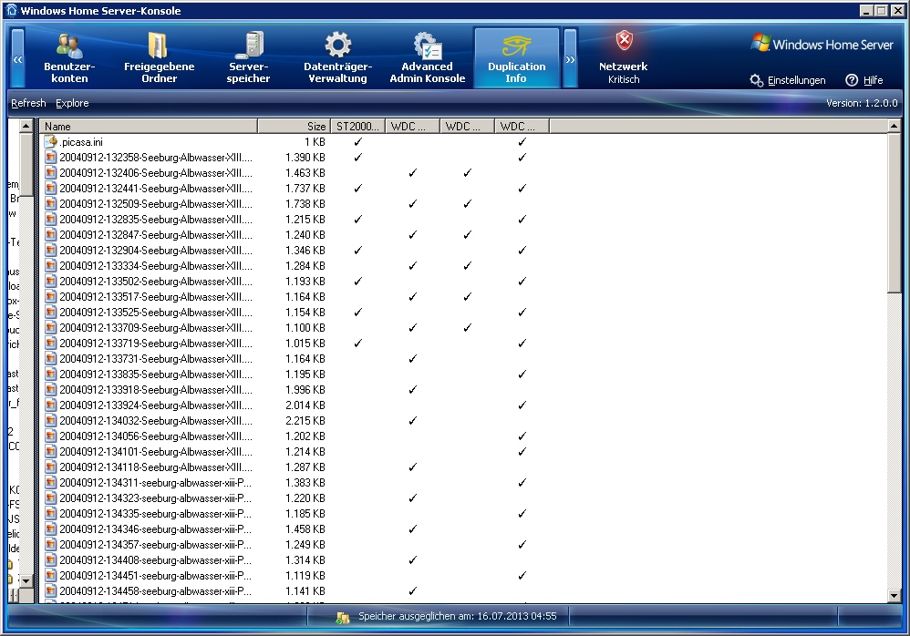The image size is (910, 636).
Task: Click icon of 20040912-133334-Seeburg file
Action: click(50, 265)
